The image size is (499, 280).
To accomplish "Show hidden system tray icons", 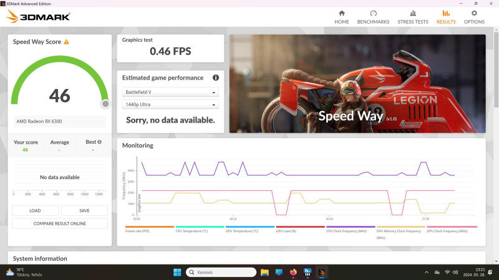I will [427, 273].
